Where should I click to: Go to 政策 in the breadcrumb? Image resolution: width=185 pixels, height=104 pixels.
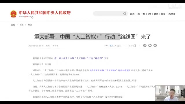point(21,25)
